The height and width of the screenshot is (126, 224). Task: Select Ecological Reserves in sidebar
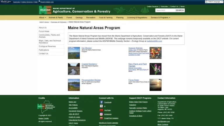(x=51, y=46)
